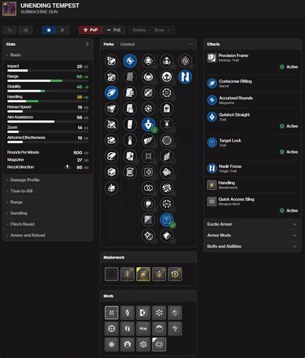
Task: Choose the Target Lock trait perk icon
Action: coord(167,220)
